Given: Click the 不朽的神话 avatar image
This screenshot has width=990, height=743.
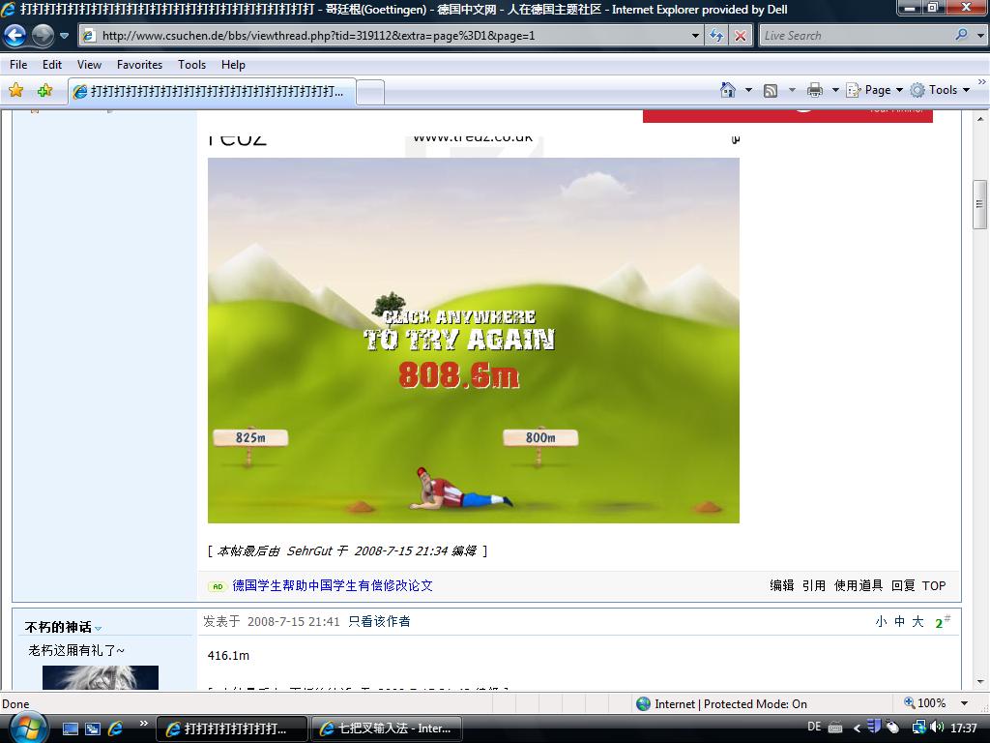Looking at the screenshot, I should (x=101, y=677).
